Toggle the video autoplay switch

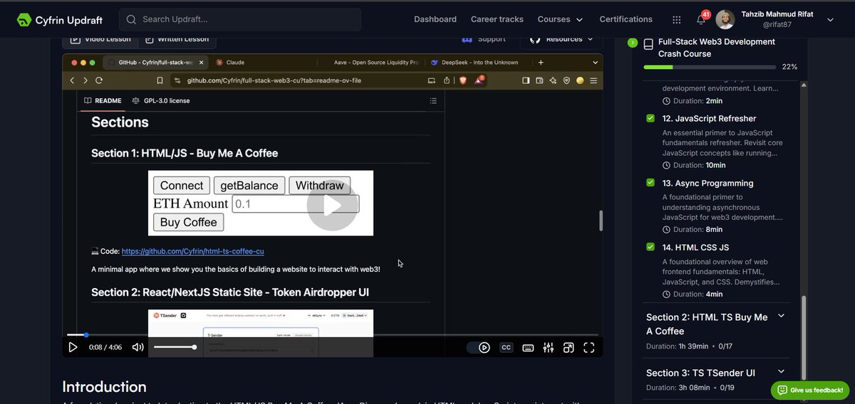pyautogui.click(x=478, y=347)
